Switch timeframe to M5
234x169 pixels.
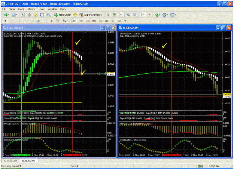click(81, 21)
